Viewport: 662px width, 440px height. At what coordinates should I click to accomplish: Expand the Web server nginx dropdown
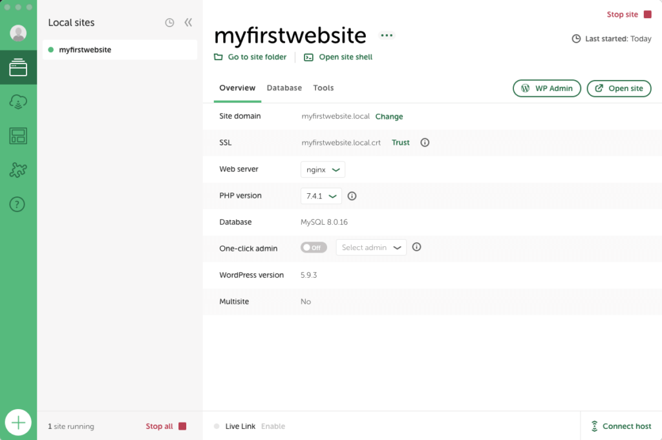(323, 169)
